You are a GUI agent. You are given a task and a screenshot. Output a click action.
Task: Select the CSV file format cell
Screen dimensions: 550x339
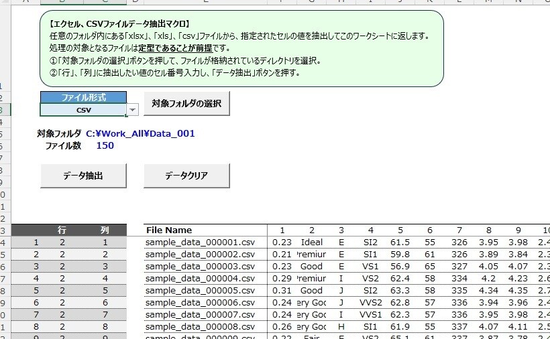coord(83,110)
